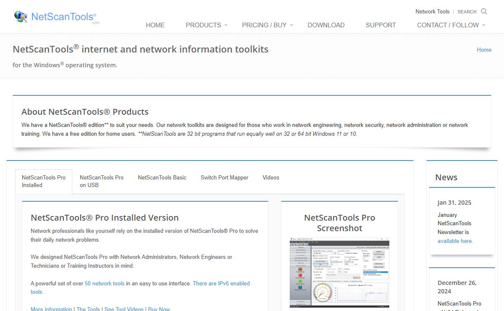Go to the DOWNLOAD page
This screenshot has height=311, width=504.
(326, 25)
